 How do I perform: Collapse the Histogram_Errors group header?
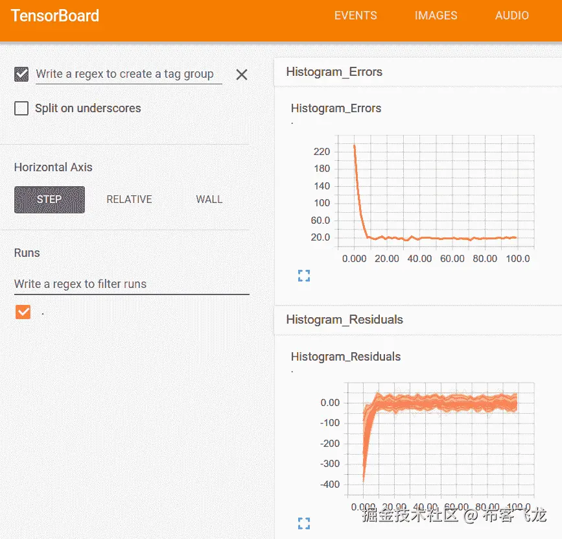[x=418, y=72]
